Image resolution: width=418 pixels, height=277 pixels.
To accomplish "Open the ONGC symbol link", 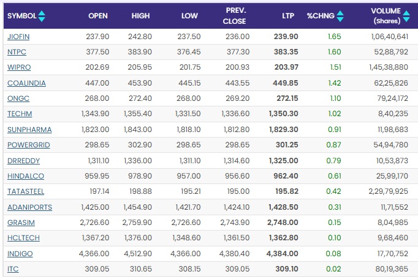I will 18,98.
